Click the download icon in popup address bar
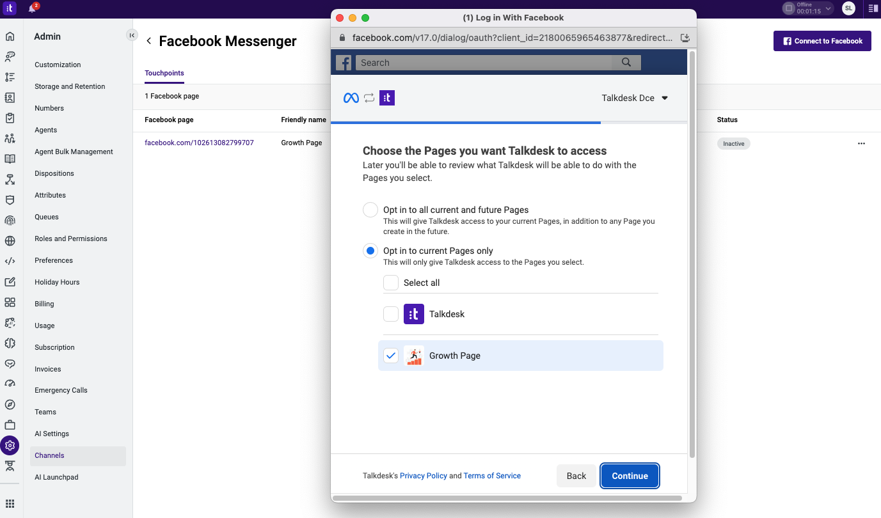Screen dimensions: 881x518 coord(685,38)
